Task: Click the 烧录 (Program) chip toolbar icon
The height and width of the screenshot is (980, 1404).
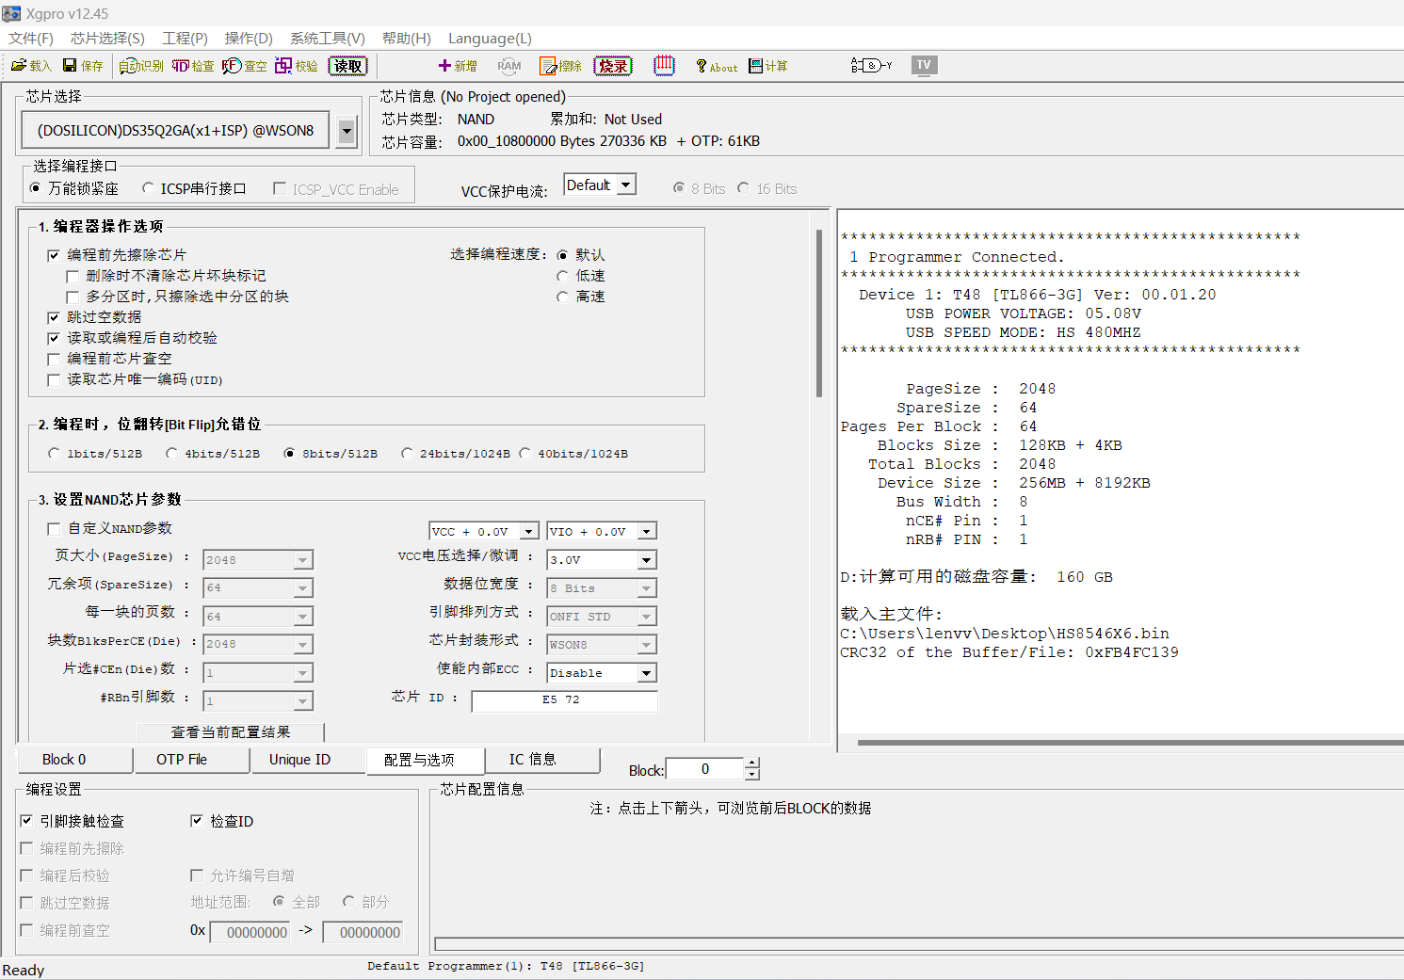Action: pyautogui.click(x=612, y=66)
